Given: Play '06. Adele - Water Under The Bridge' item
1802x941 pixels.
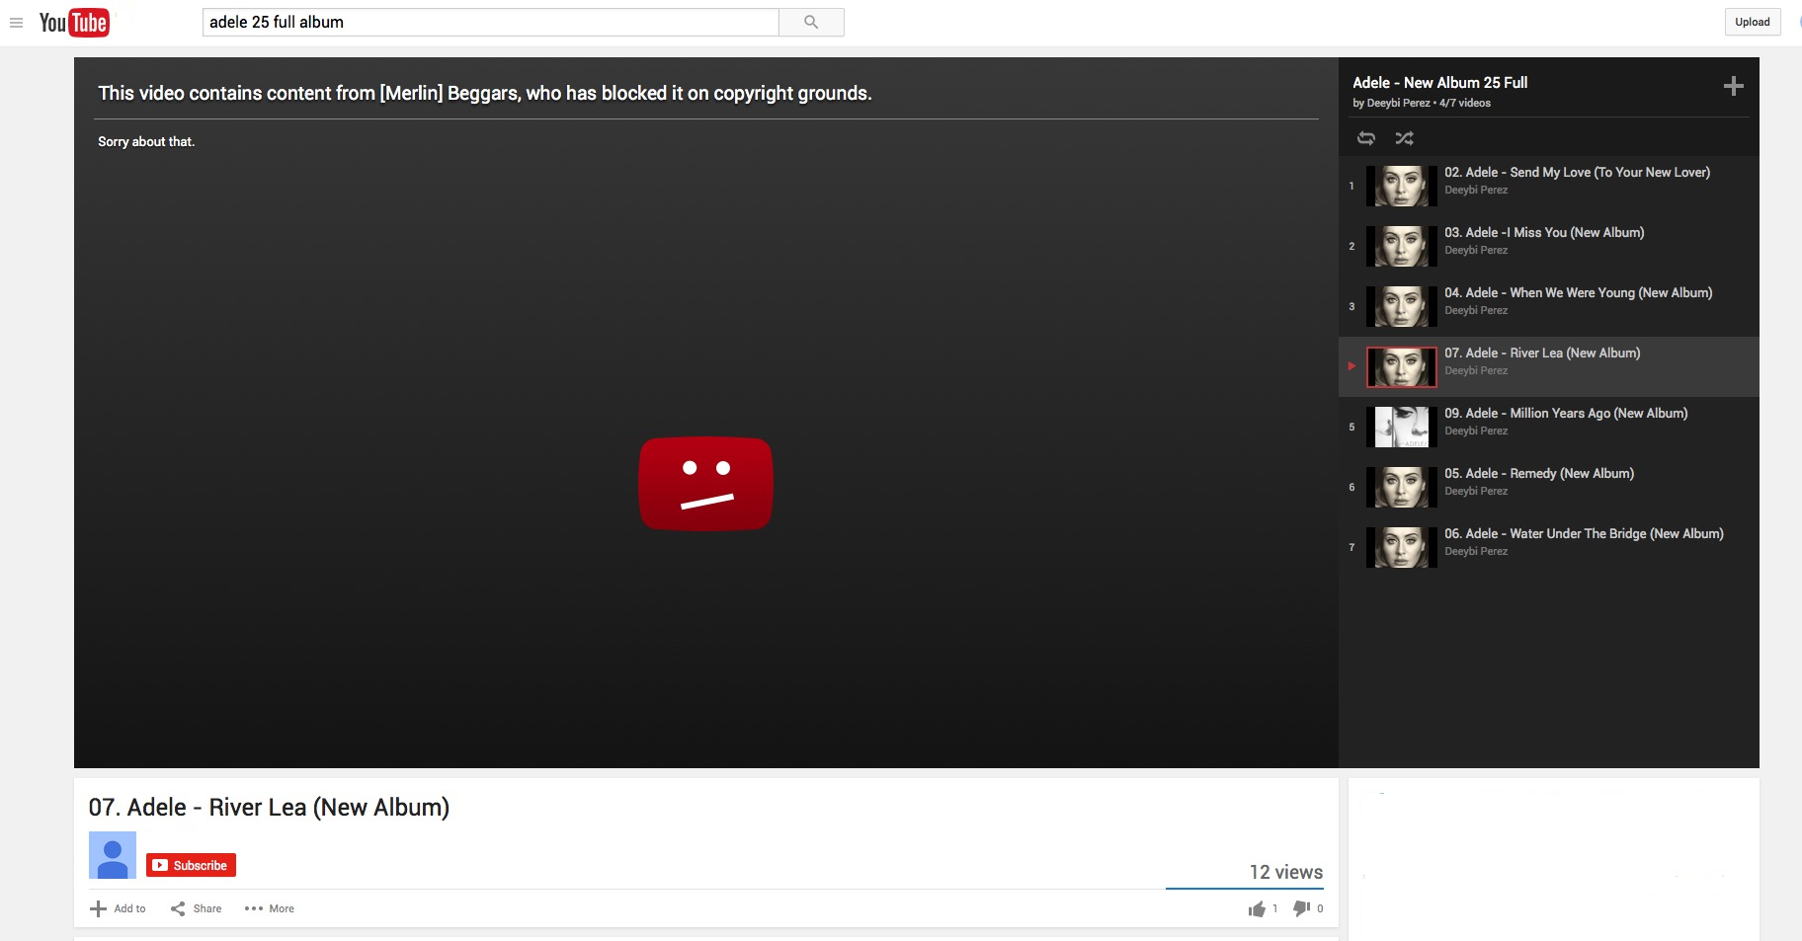Looking at the screenshot, I should 1548,548.
